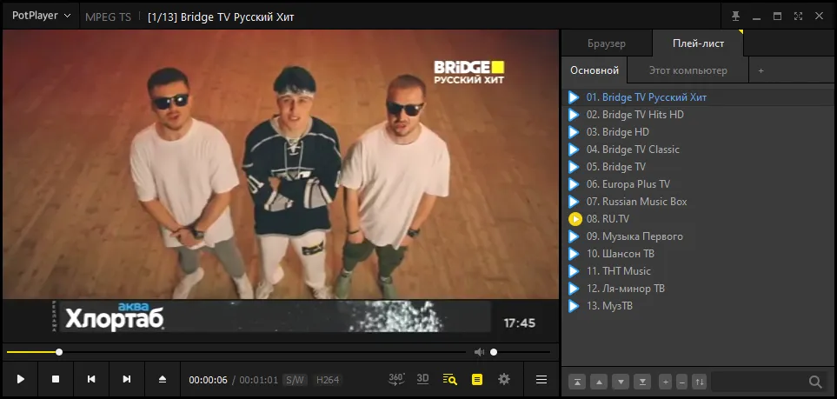This screenshot has height=399, width=837.
Task: Open playlist sort options
Action: [700, 382]
